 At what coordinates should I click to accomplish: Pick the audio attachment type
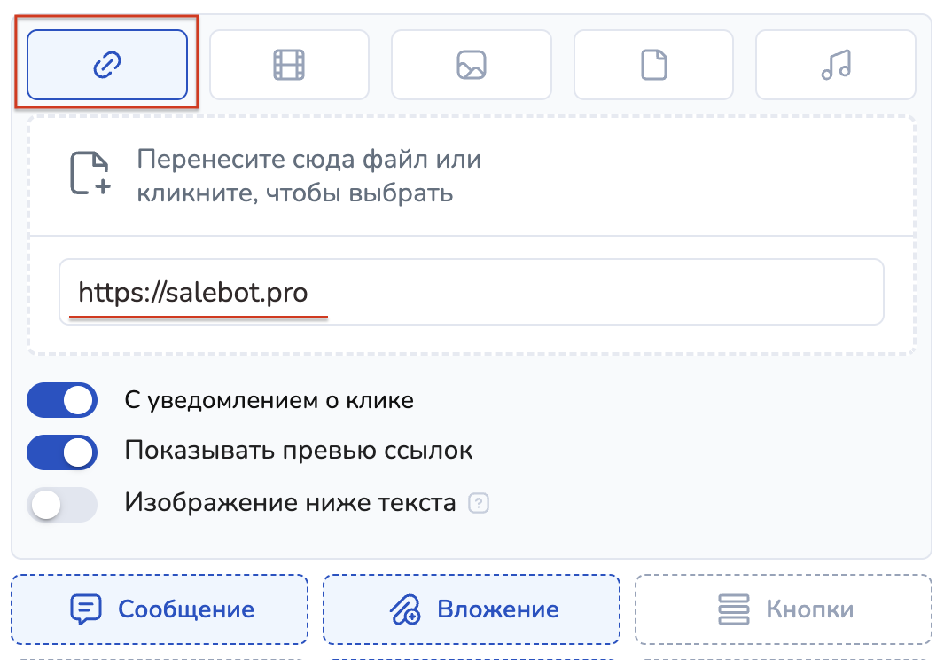pyautogui.click(x=835, y=65)
